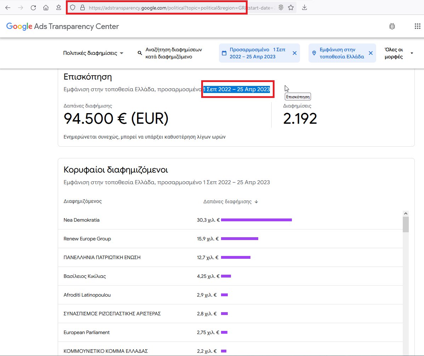Click the Δαπάνες διαφήμισης label above total
Image resolution: width=424 pixels, height=356 pixels.
(87, 106)
